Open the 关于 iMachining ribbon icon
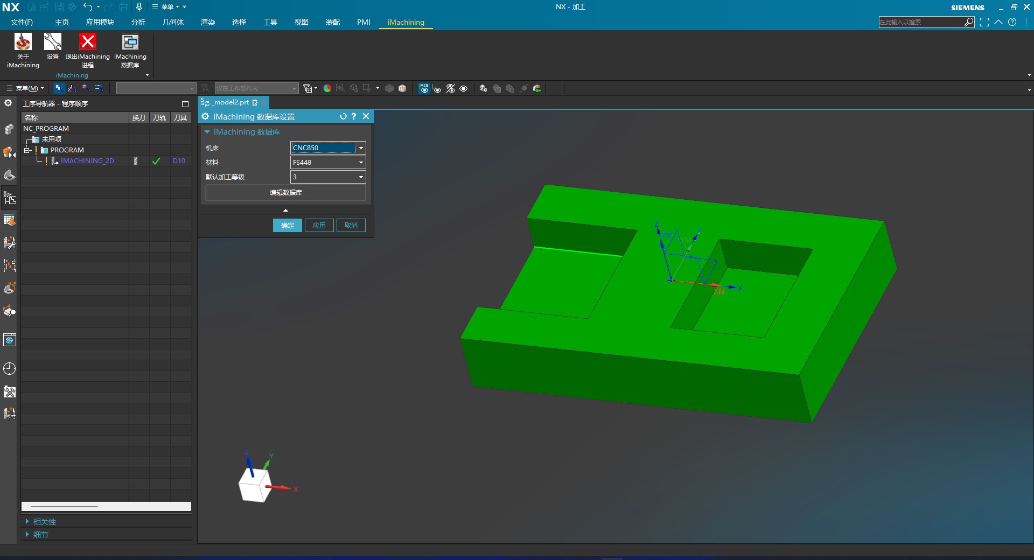Screen dimensions: 1034x560 (x=23, y=51)
